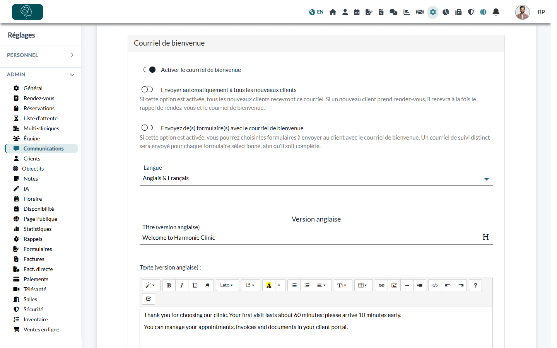Turn off Activer le courriel de bienvenue
Image resolution: width=557 pixels, height=348 pixels.
(x=149, y=70)
